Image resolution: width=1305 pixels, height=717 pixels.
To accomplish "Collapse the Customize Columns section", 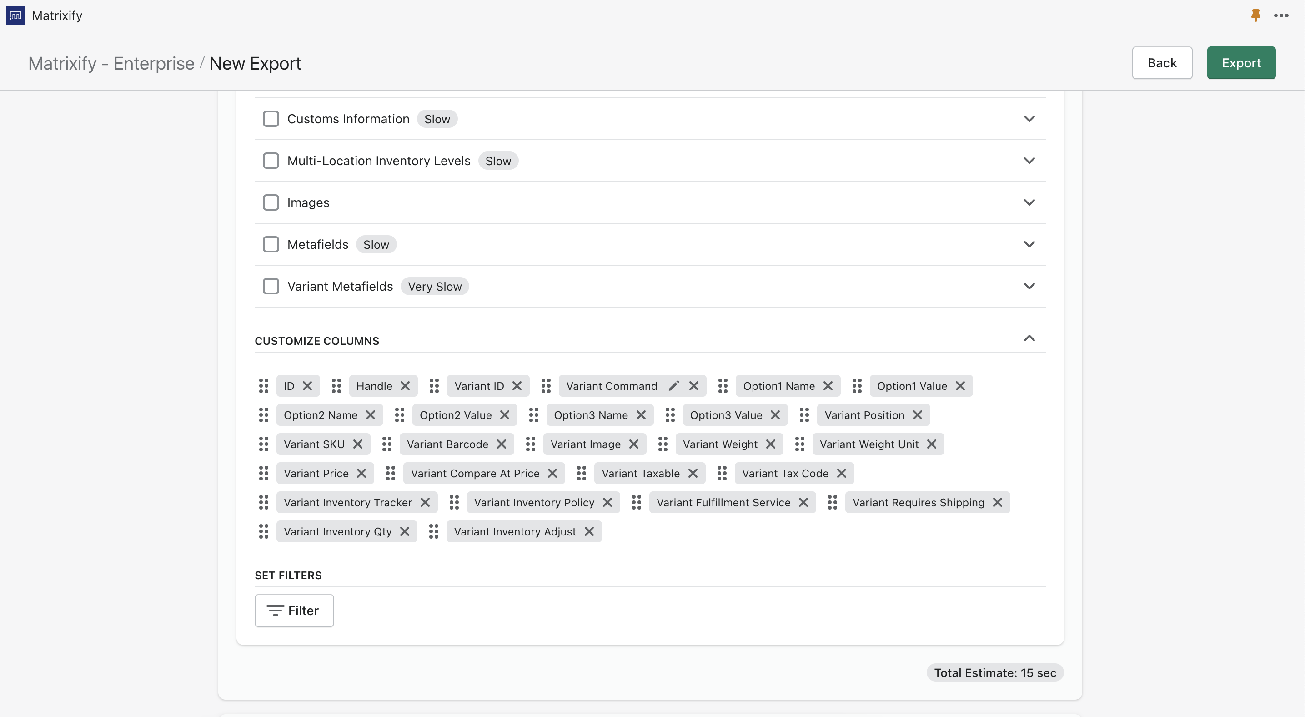I will click(1029, 338).
